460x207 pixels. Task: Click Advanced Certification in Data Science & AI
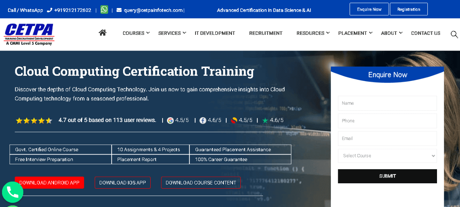tap(264, 10)
